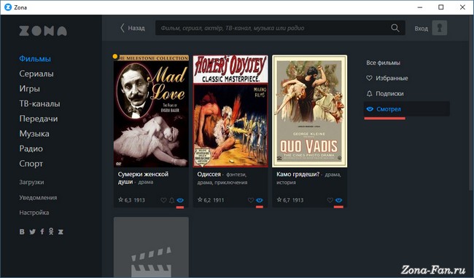Open the Quo Vadis poster thumbnail
Viewport: 474px width, 278px height.
point(309,111)
